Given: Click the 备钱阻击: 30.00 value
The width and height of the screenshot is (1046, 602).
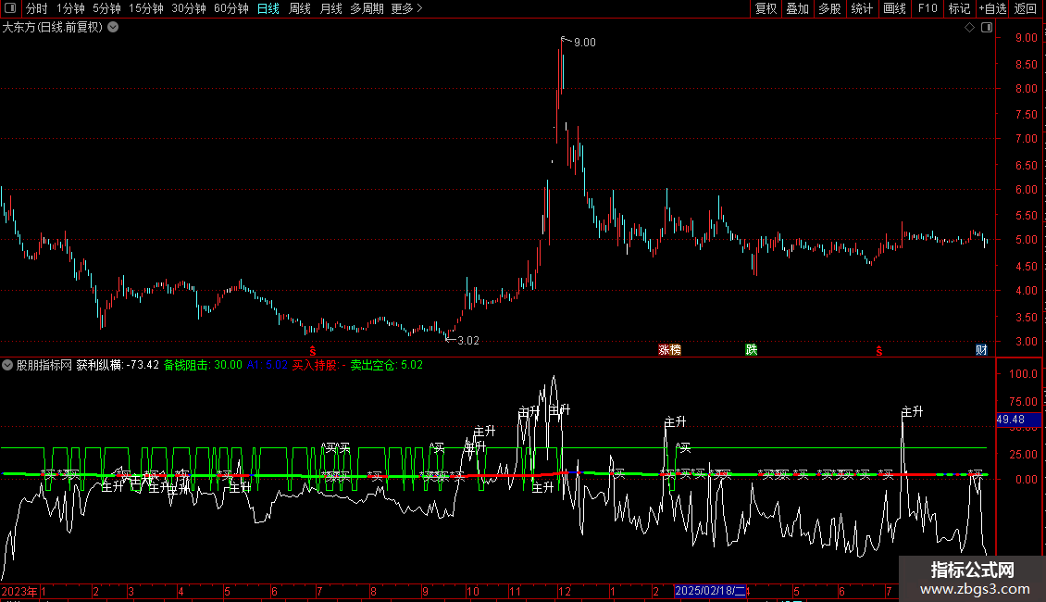Looking at the screenshot, I should [x=203, y=365].
